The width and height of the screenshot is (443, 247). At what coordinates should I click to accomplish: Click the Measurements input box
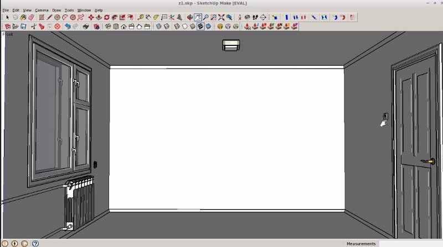coord(410,244)
